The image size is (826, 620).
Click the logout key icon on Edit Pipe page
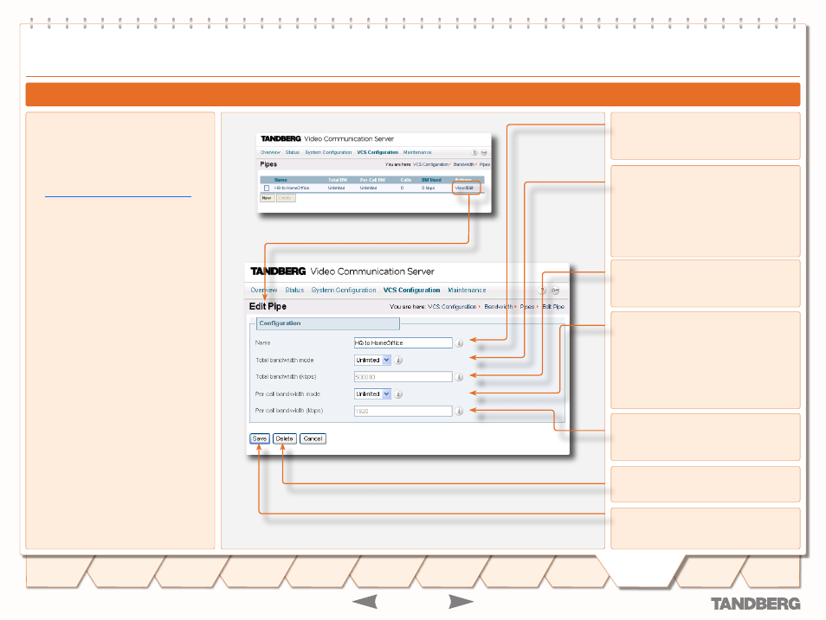[x=555, y=291]
